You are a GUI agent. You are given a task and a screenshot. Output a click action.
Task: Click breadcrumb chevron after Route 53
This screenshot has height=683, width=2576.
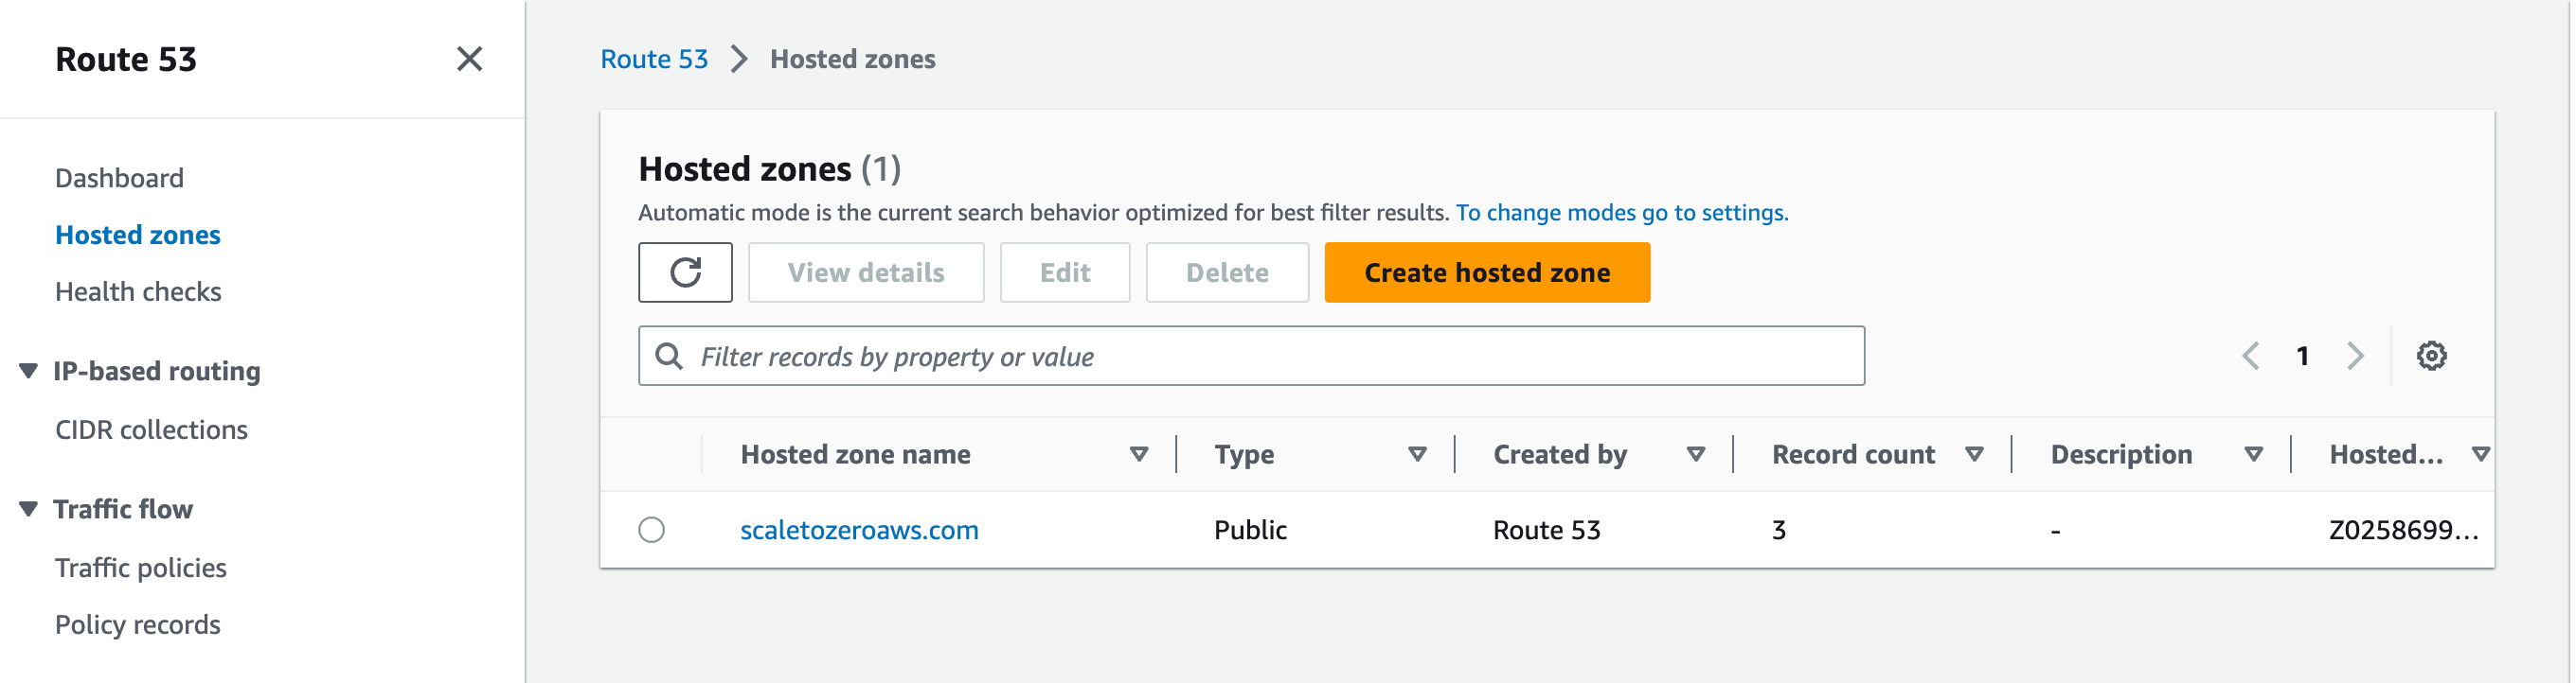click(739, 59)
